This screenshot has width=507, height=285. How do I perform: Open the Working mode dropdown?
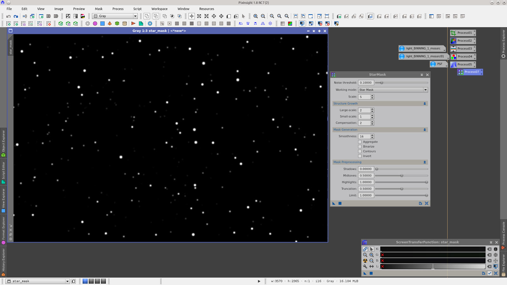point(393,90)
